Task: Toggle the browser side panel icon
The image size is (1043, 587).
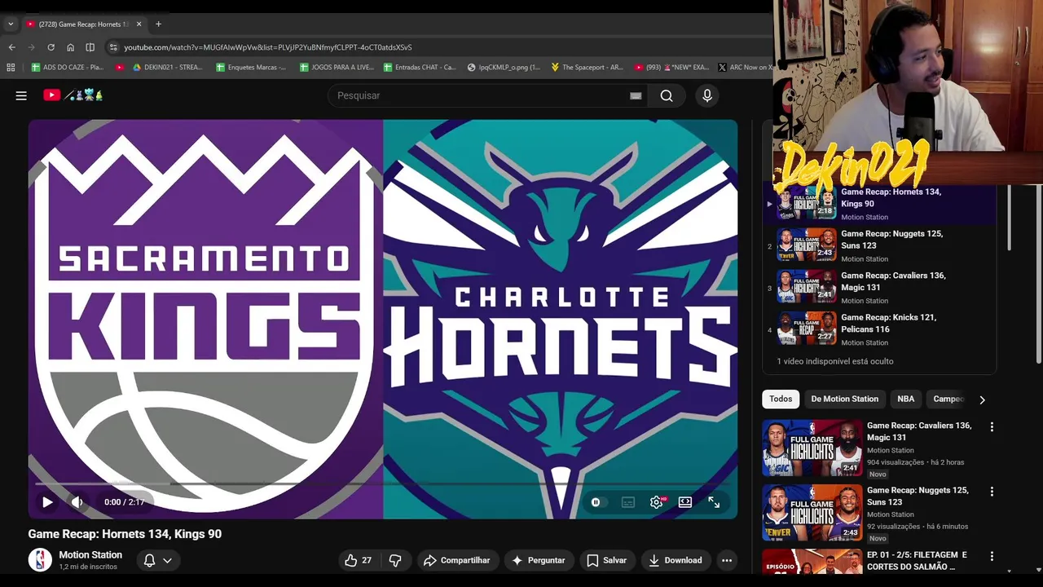Action: [x=90, y=47]
